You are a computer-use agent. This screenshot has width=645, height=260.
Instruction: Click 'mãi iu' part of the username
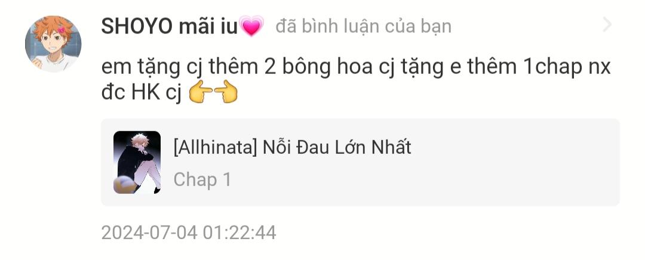click(x=208, y=27)
